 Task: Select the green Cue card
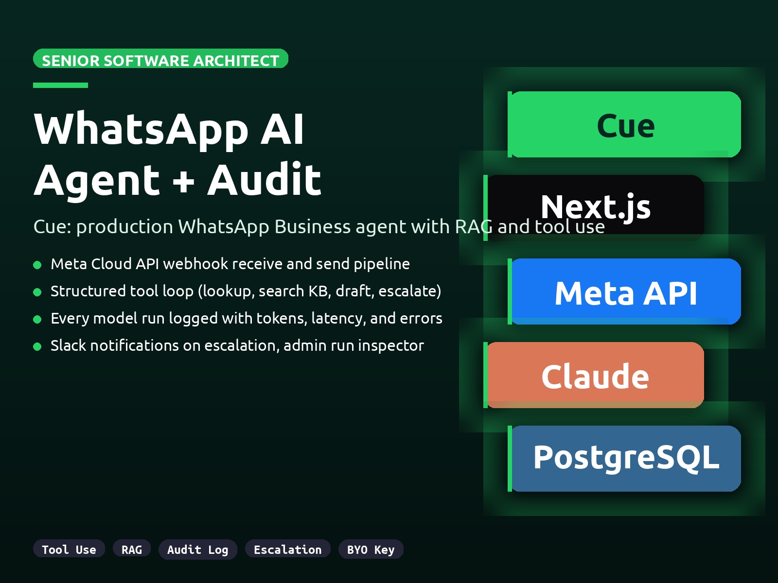click(x=624, y=124)
